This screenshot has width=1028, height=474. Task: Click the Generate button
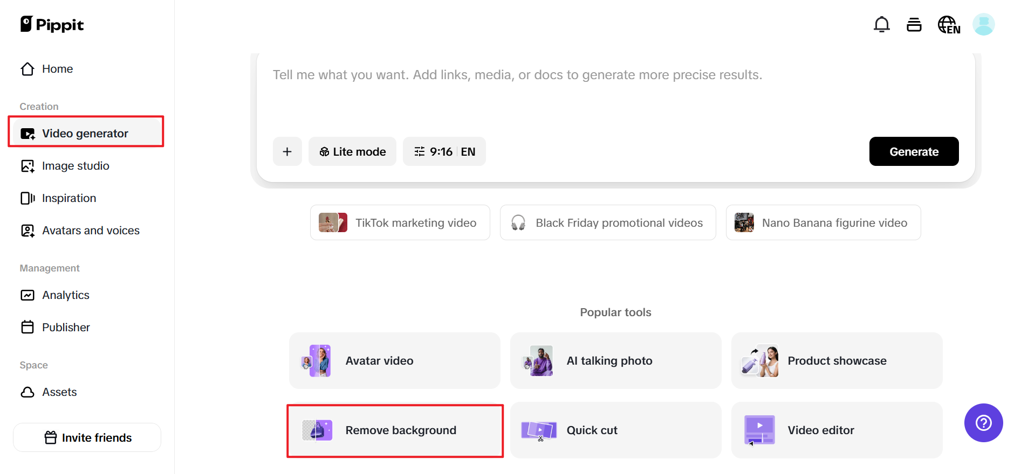pyautogui.click(x=914, y=152)
